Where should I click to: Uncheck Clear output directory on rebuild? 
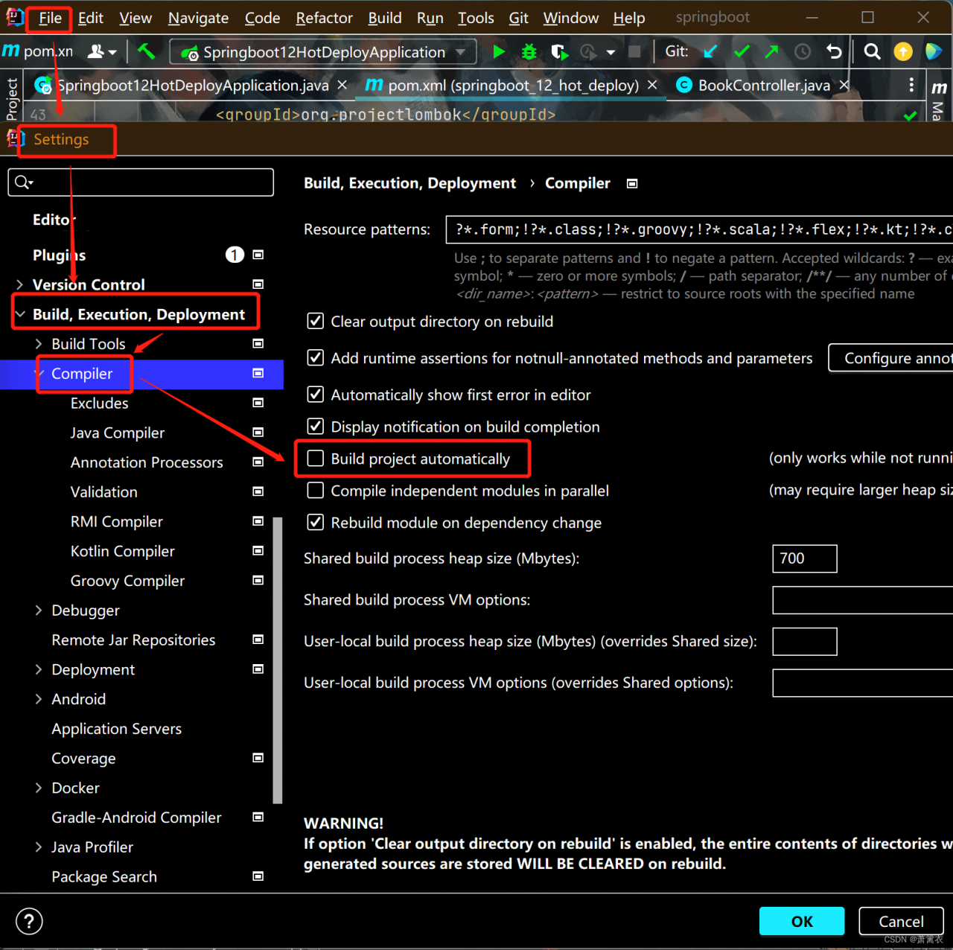click(x=316, y=321)
